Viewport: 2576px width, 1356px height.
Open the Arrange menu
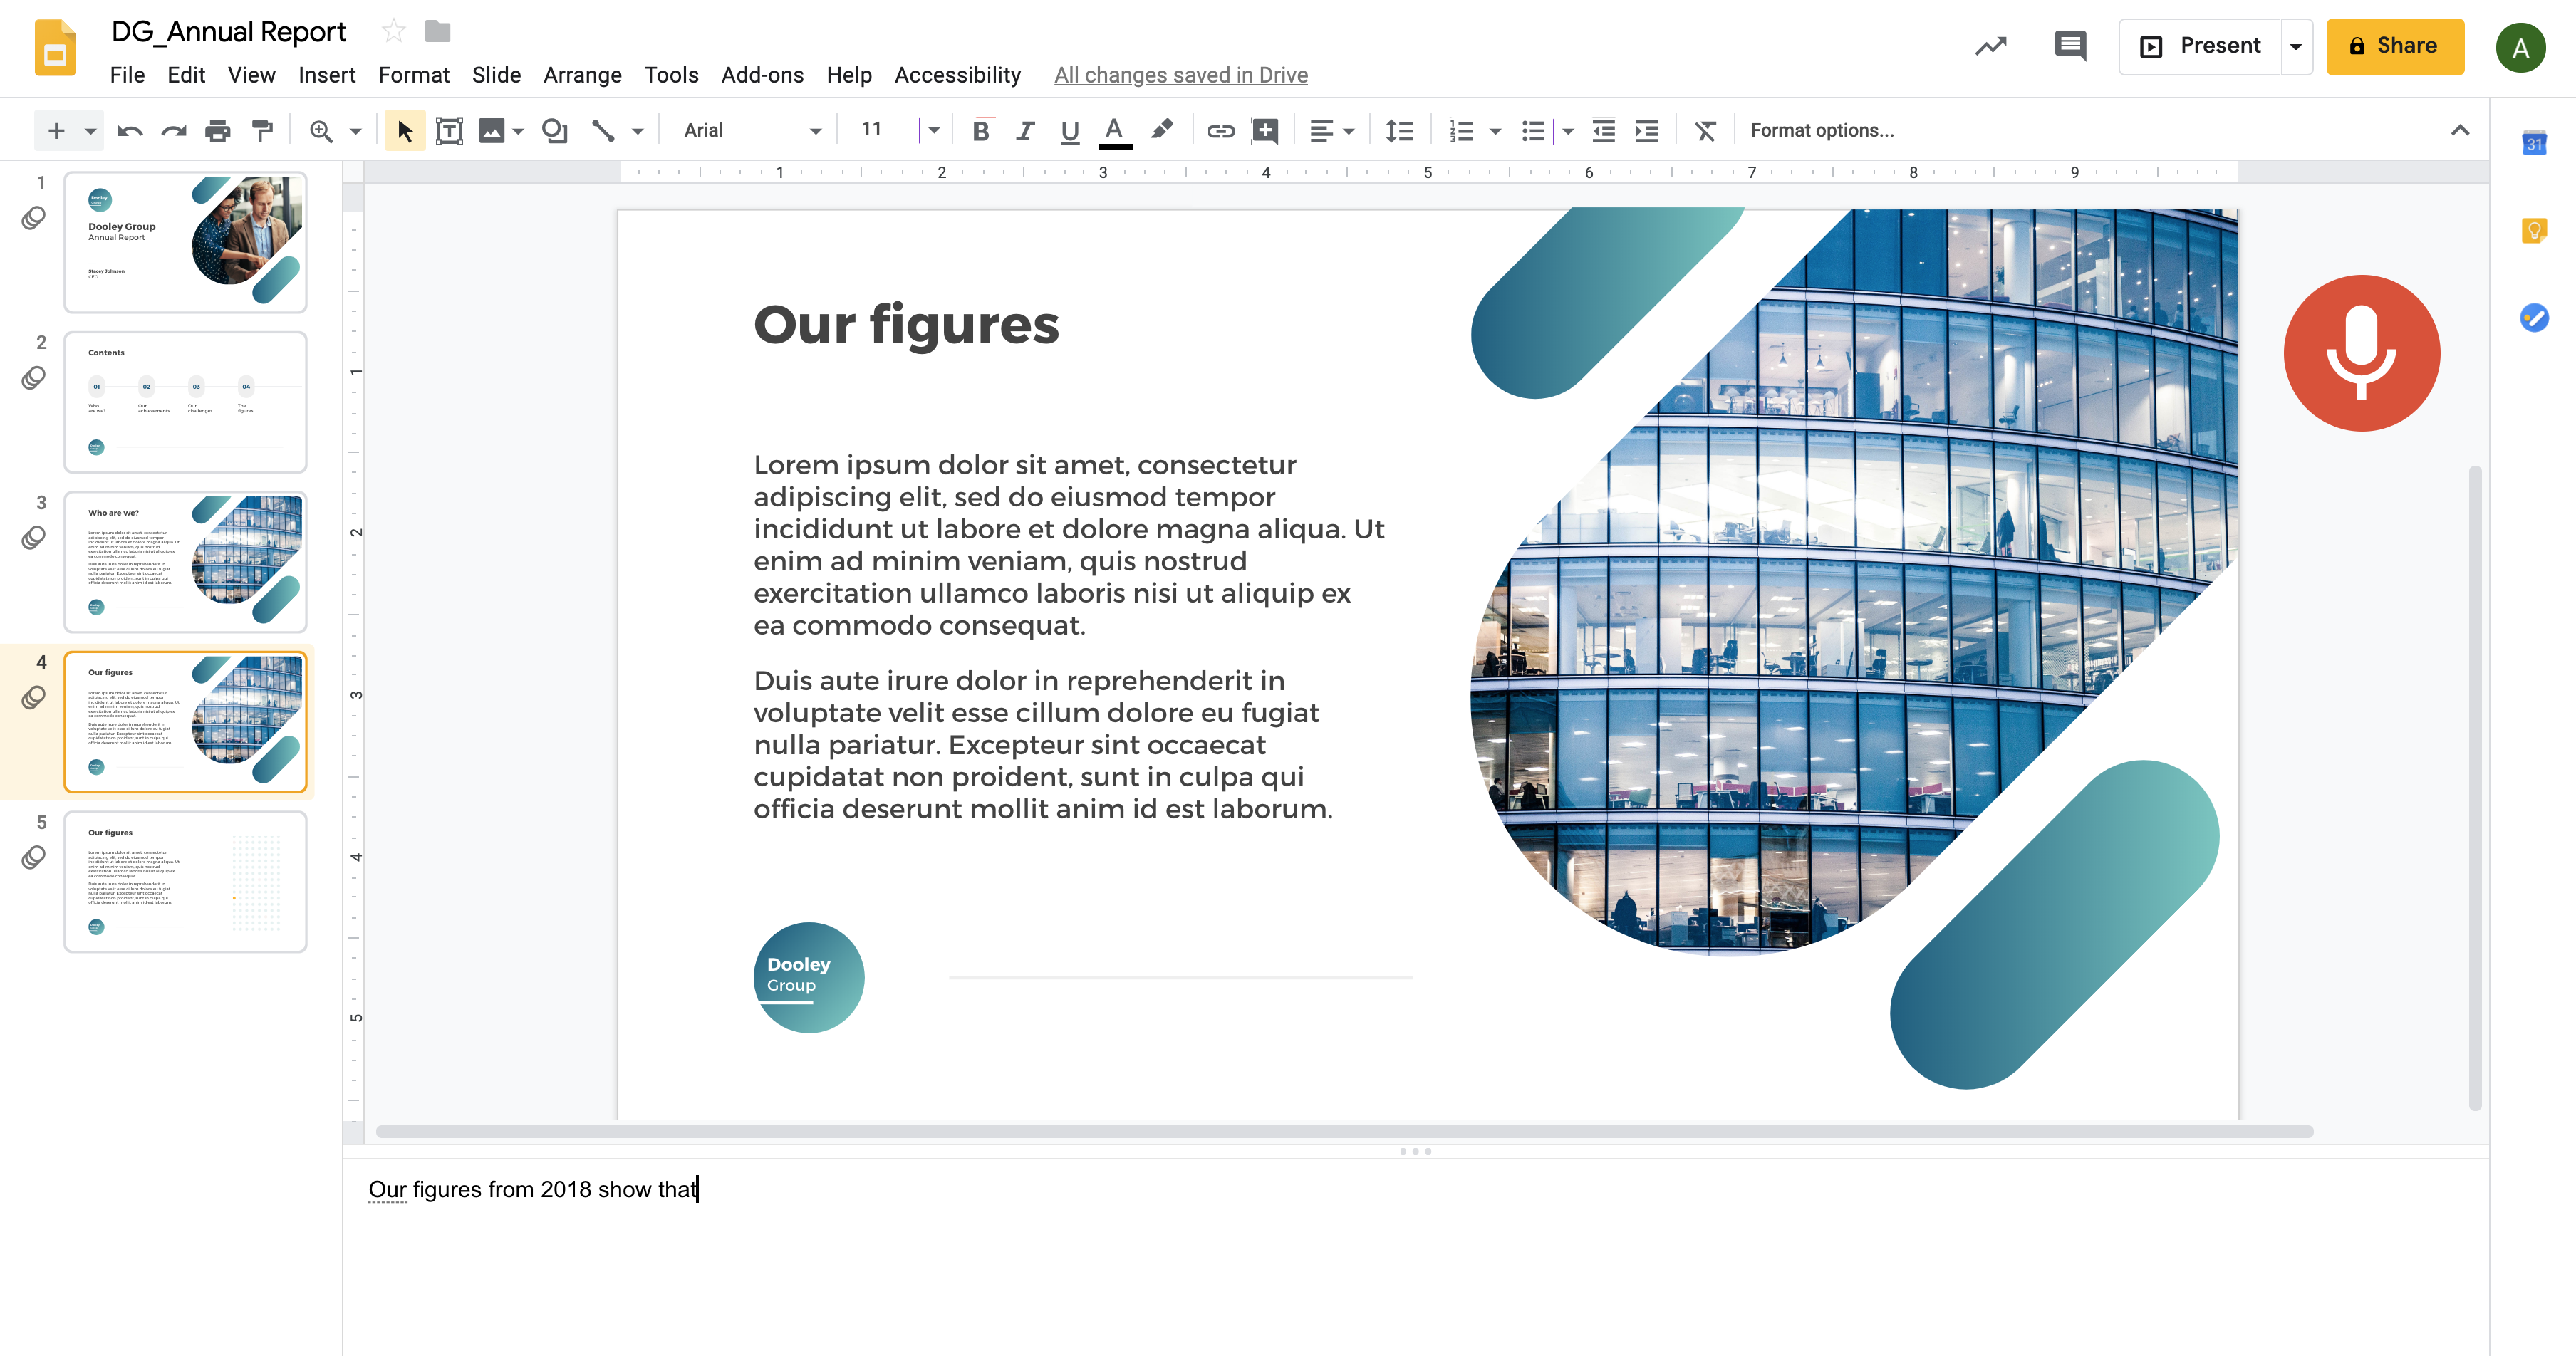tap(582, 75)
